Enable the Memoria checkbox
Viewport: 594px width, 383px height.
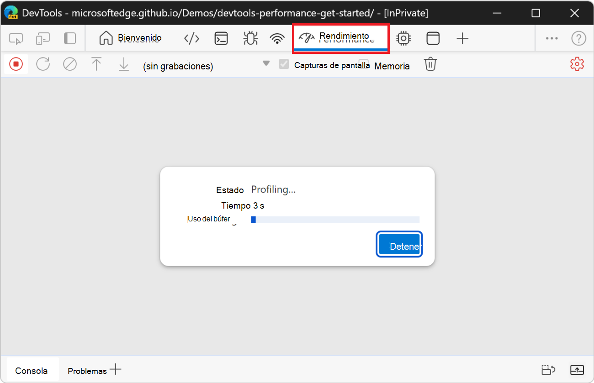[x=364, y=64]
